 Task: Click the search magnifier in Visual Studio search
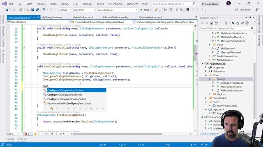tap(194, 4)
